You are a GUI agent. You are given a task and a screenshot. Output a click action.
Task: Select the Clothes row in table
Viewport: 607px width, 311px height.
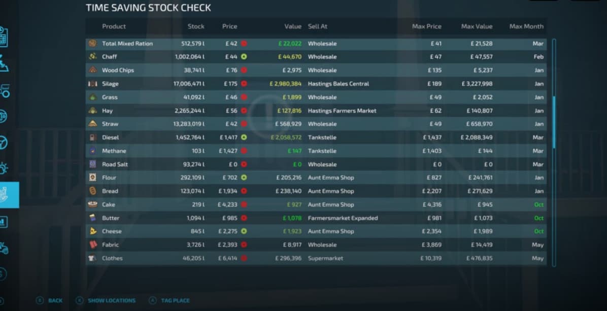pyautogui.click(x=315, y=258)
